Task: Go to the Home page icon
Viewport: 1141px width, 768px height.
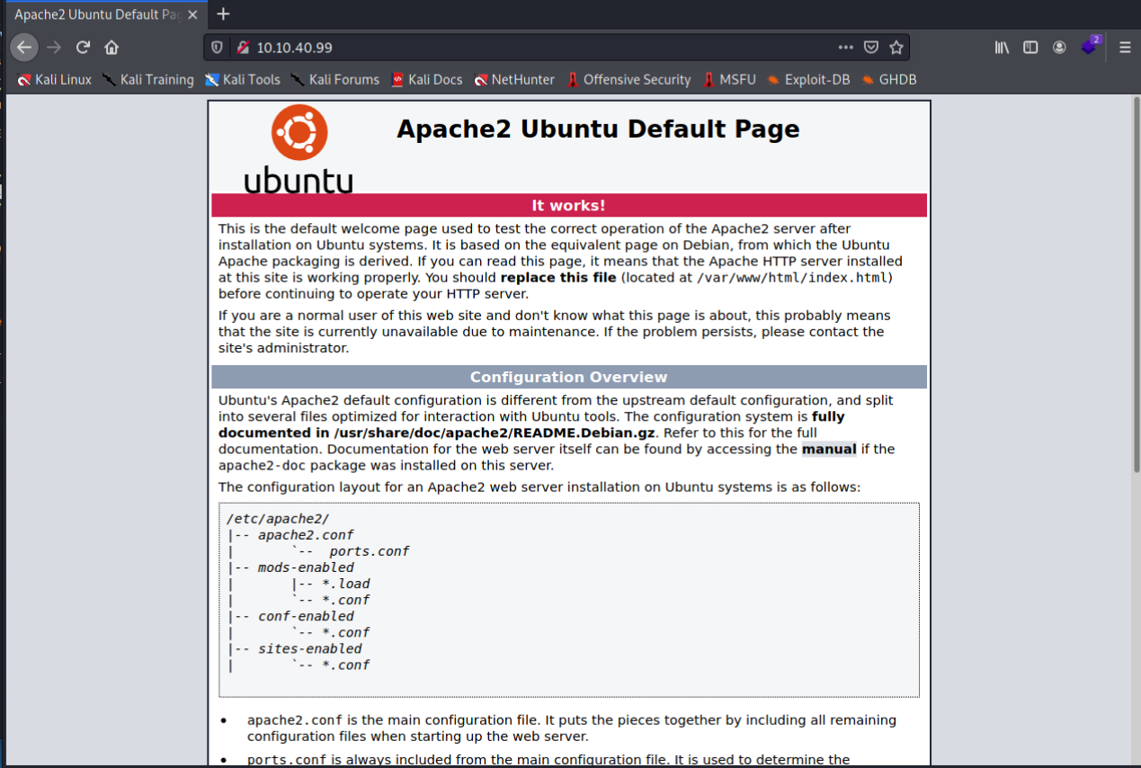Action: pos(111,48)
